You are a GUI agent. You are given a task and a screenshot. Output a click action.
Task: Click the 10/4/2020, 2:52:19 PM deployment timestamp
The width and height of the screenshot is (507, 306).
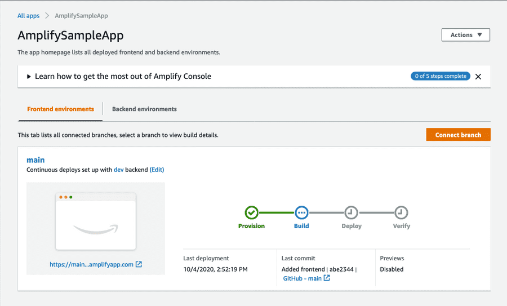pos(215,269)
